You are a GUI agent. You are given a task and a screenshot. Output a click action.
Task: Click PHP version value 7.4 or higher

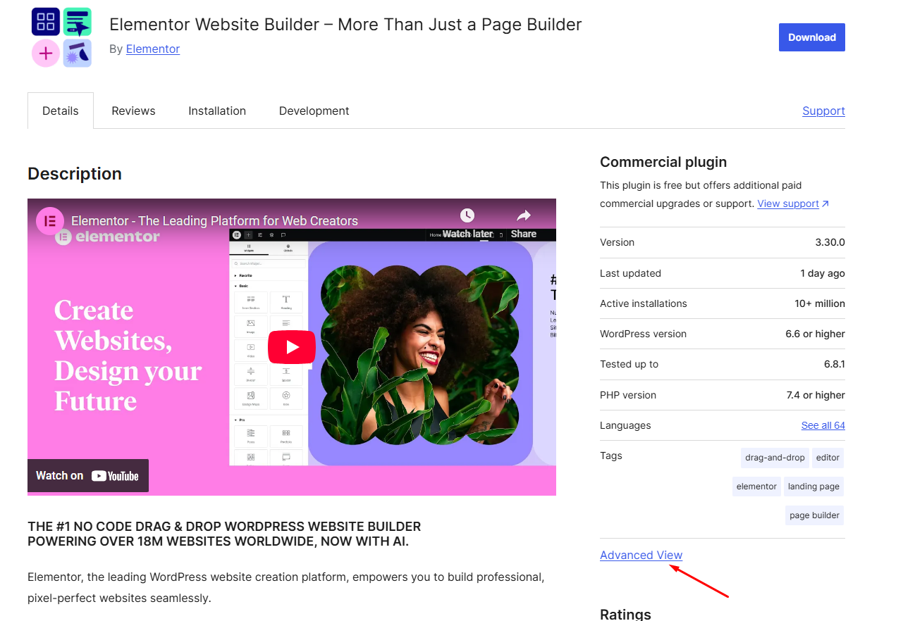pyautogui.click(x=816, y=395)
